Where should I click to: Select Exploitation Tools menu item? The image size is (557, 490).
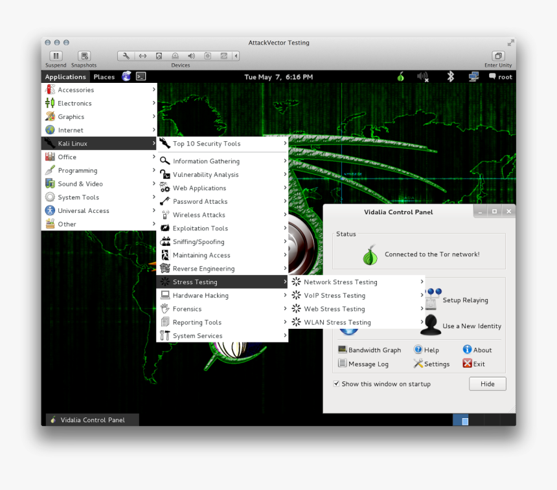[222, 228]
